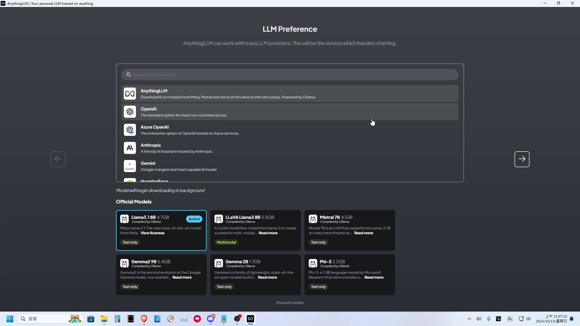Screen dimensions: 580x326
Task: Open the Windows Start menu
Action: (x=10, y=319)
